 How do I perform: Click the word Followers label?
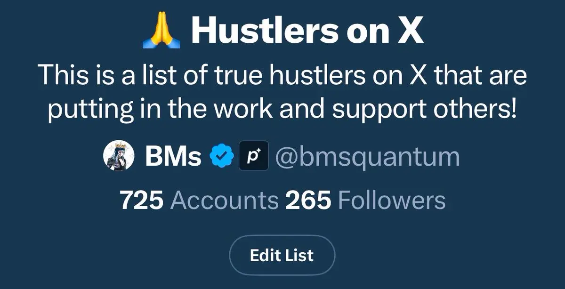click(392, 201)
